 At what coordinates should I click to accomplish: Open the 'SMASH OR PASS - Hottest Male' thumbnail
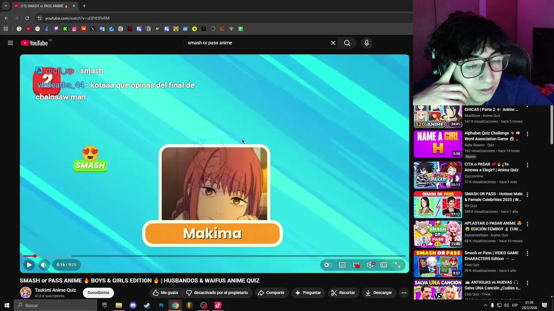click(438, 204)
